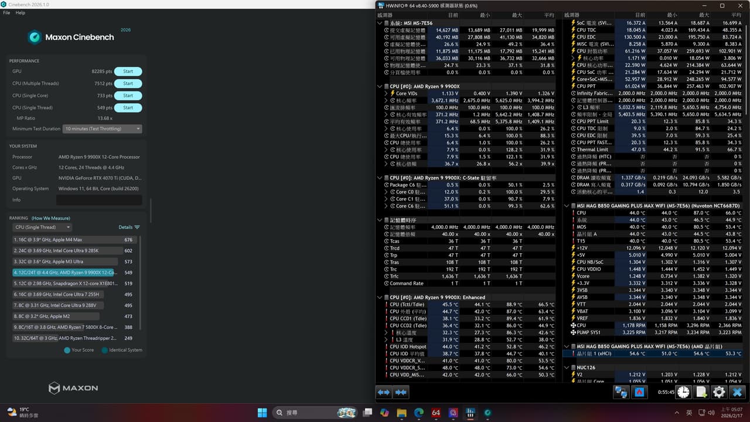
Task: Start the GPU benchmark in Cinebench
Action: click(x=128, y=72)
